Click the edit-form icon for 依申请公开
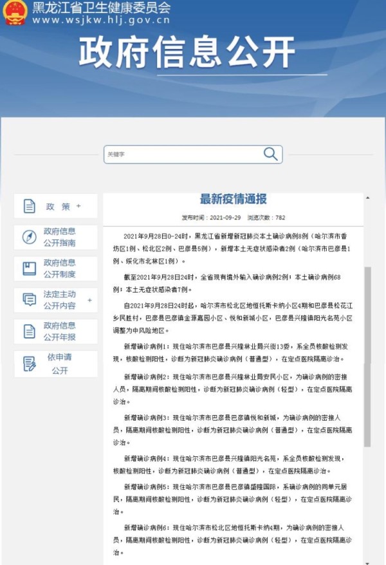The height and width of the screenshot is (565, 386). tap(30, 364)
